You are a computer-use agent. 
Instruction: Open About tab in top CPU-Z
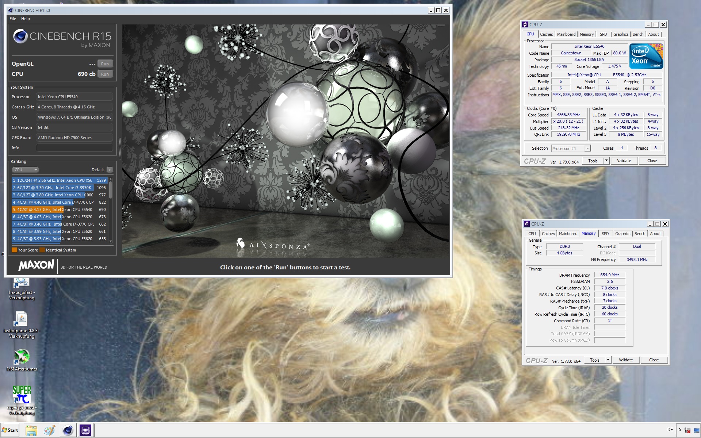[x=654, y=34]
